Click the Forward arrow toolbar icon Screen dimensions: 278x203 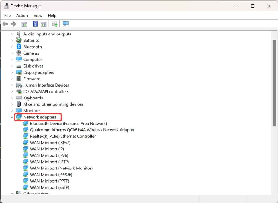click(13, 24)
